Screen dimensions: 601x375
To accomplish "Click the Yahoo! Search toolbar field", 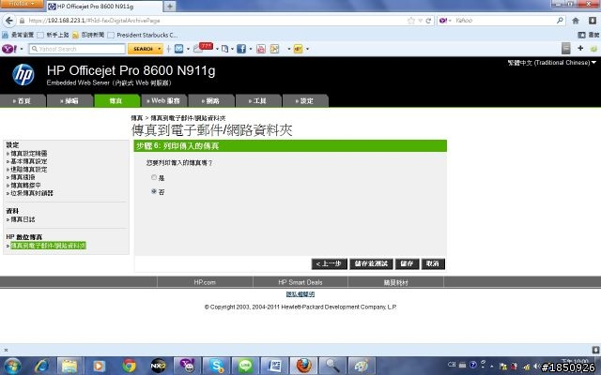I will (x=77, y=49).
